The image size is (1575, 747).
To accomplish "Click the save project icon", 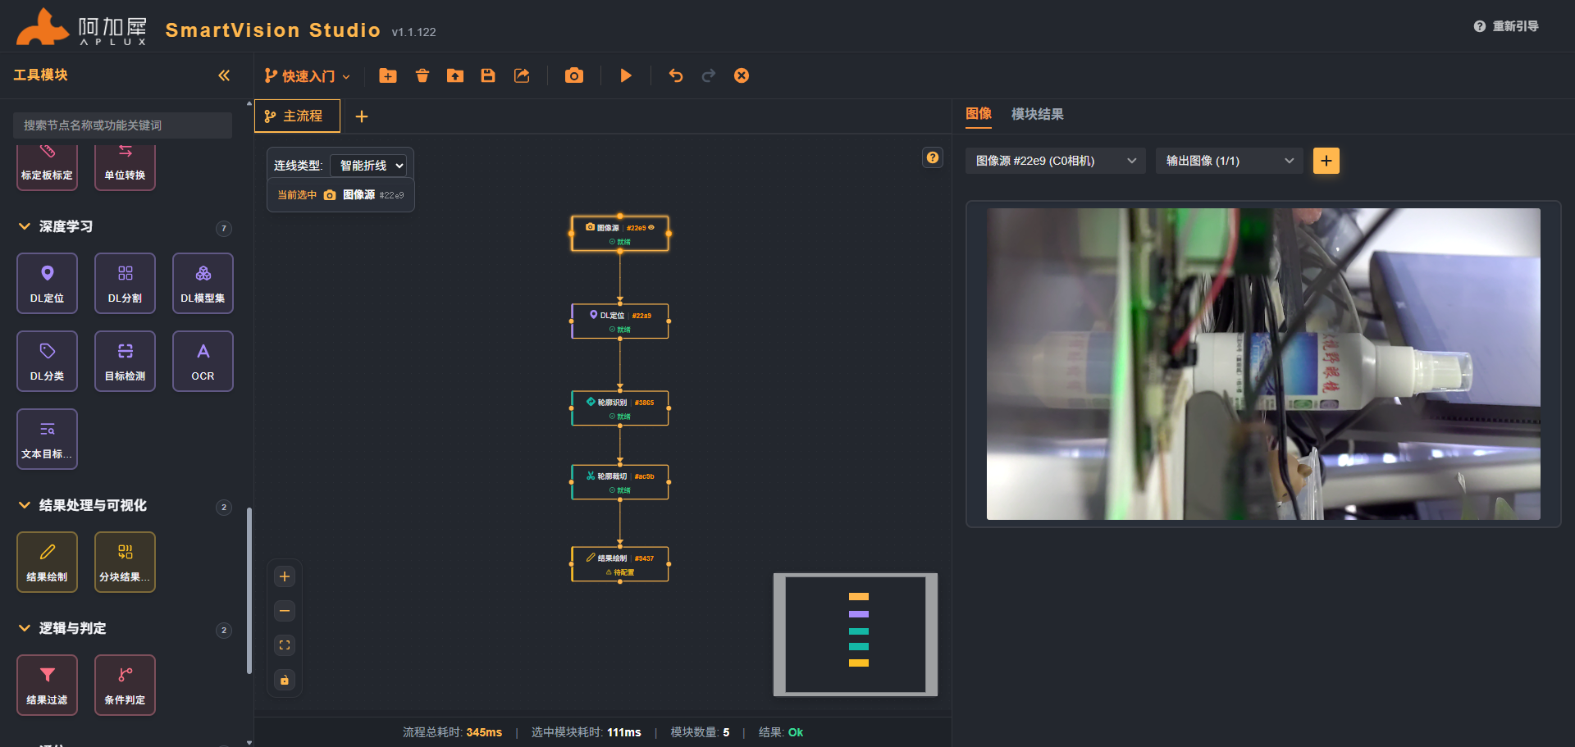I will tap(488, 75).
